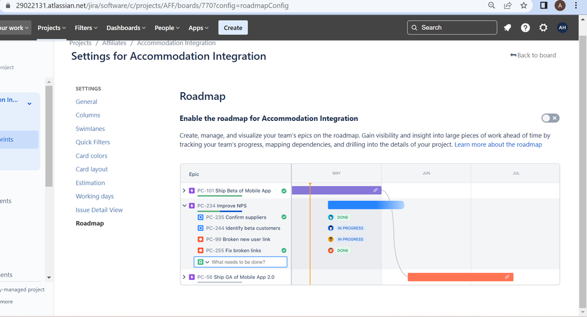Click the browser zoom magnifier icon

[492, 5]
